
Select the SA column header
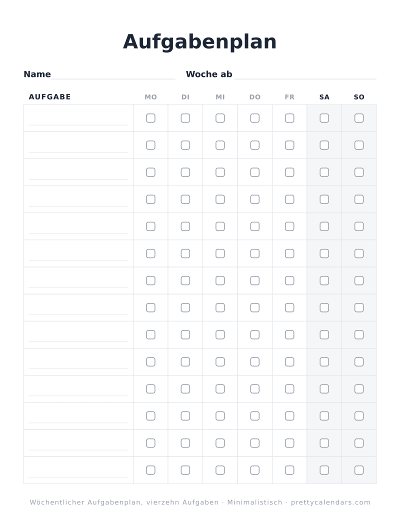point(324,97)
